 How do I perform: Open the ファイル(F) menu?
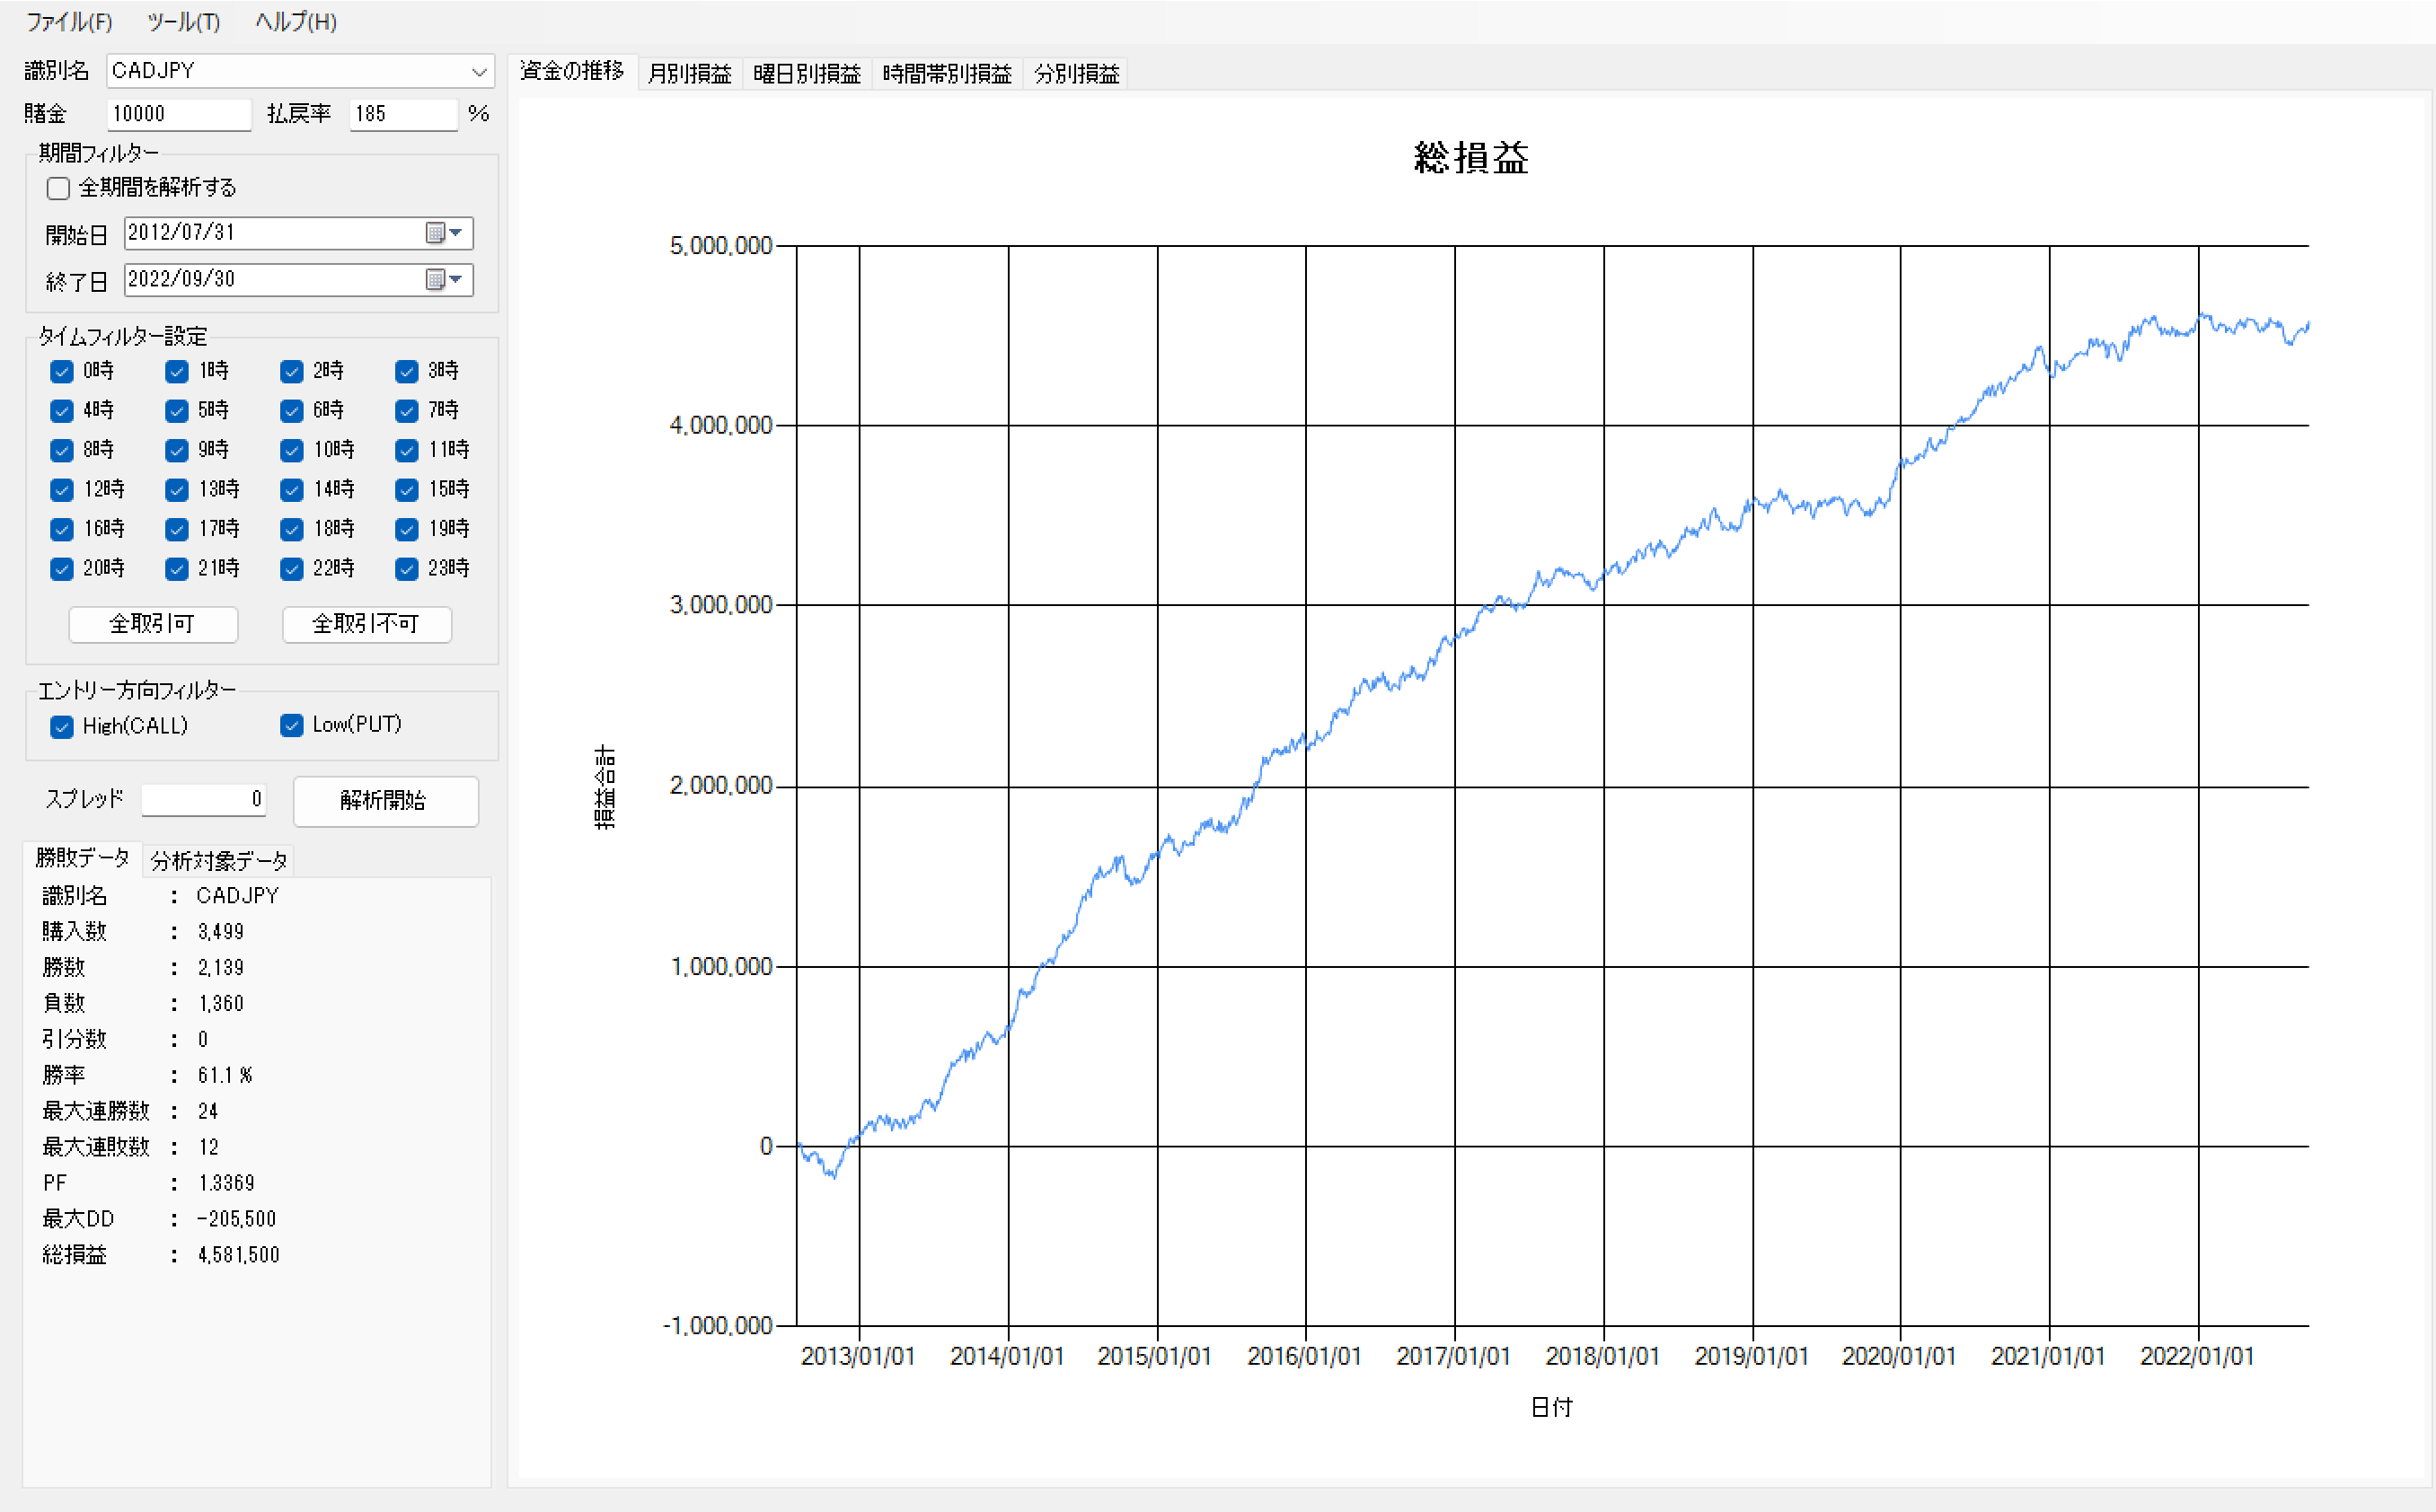pyautogui.click(x=69, y=22)
